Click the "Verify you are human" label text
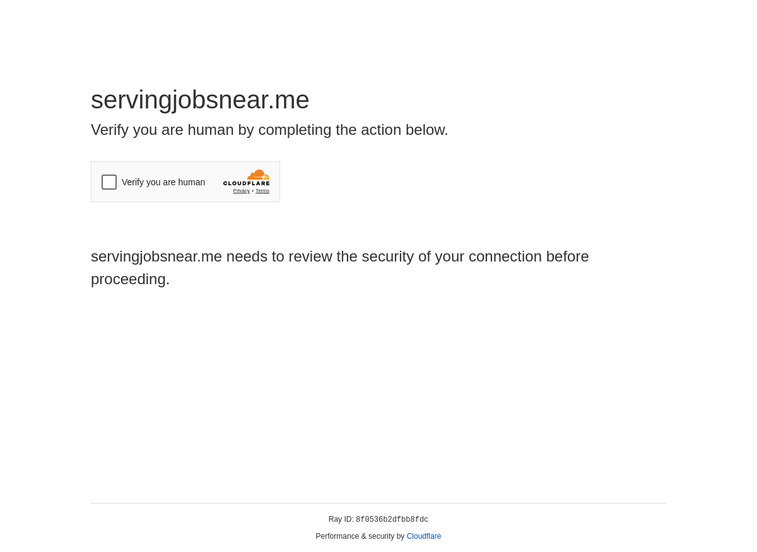Image resolution: width=757 pixels, height=552 pixels. point(163,182)
